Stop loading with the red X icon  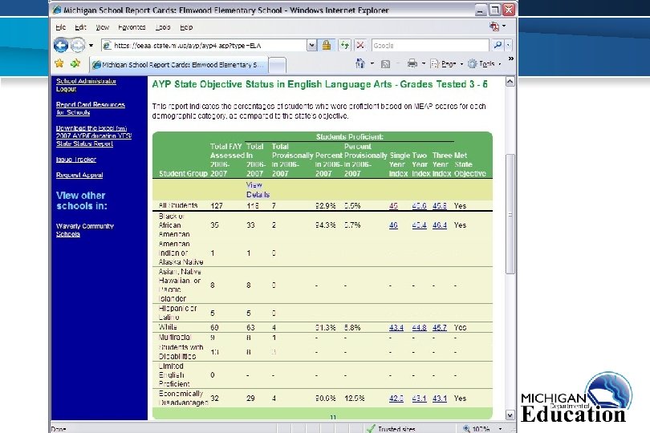point(360,45)
